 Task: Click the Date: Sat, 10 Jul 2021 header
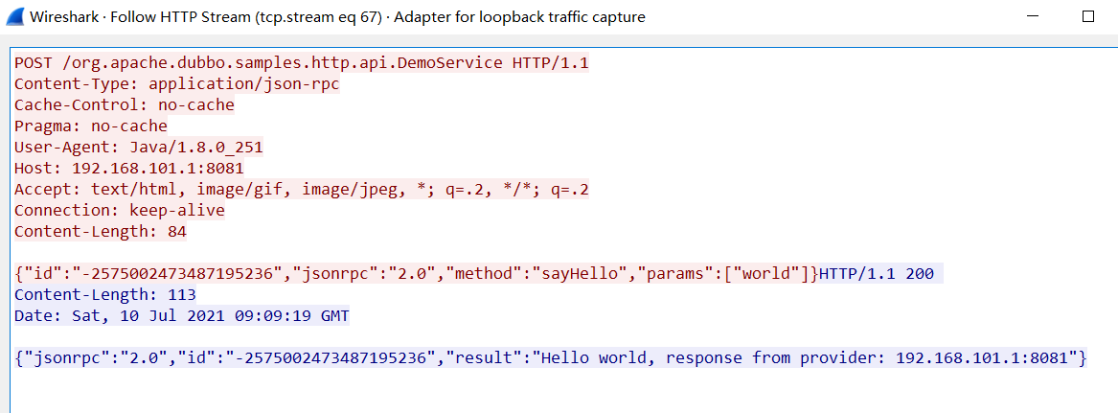pyautogui.click(x=181, y=316)
